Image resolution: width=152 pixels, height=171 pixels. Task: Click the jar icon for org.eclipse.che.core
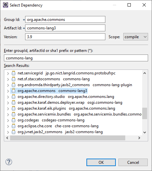point(13,126)
